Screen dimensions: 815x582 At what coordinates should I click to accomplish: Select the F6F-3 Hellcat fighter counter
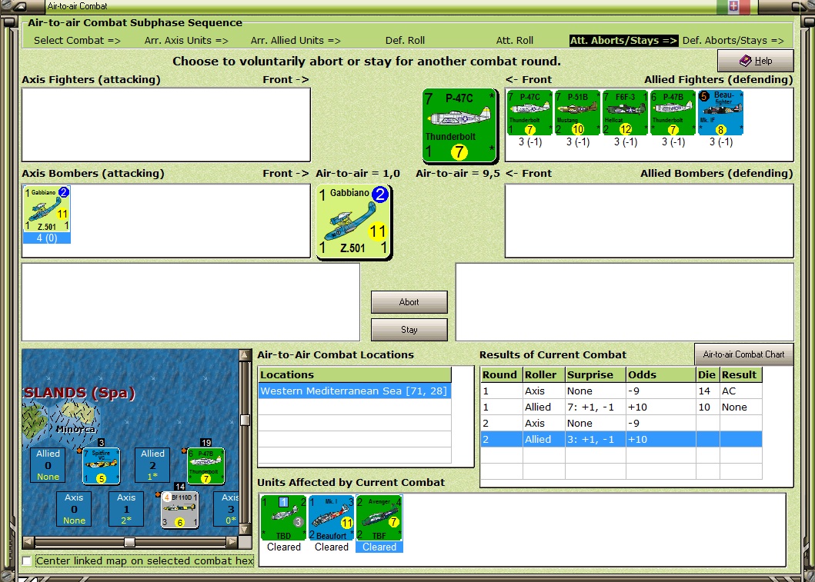pos(625,113)
